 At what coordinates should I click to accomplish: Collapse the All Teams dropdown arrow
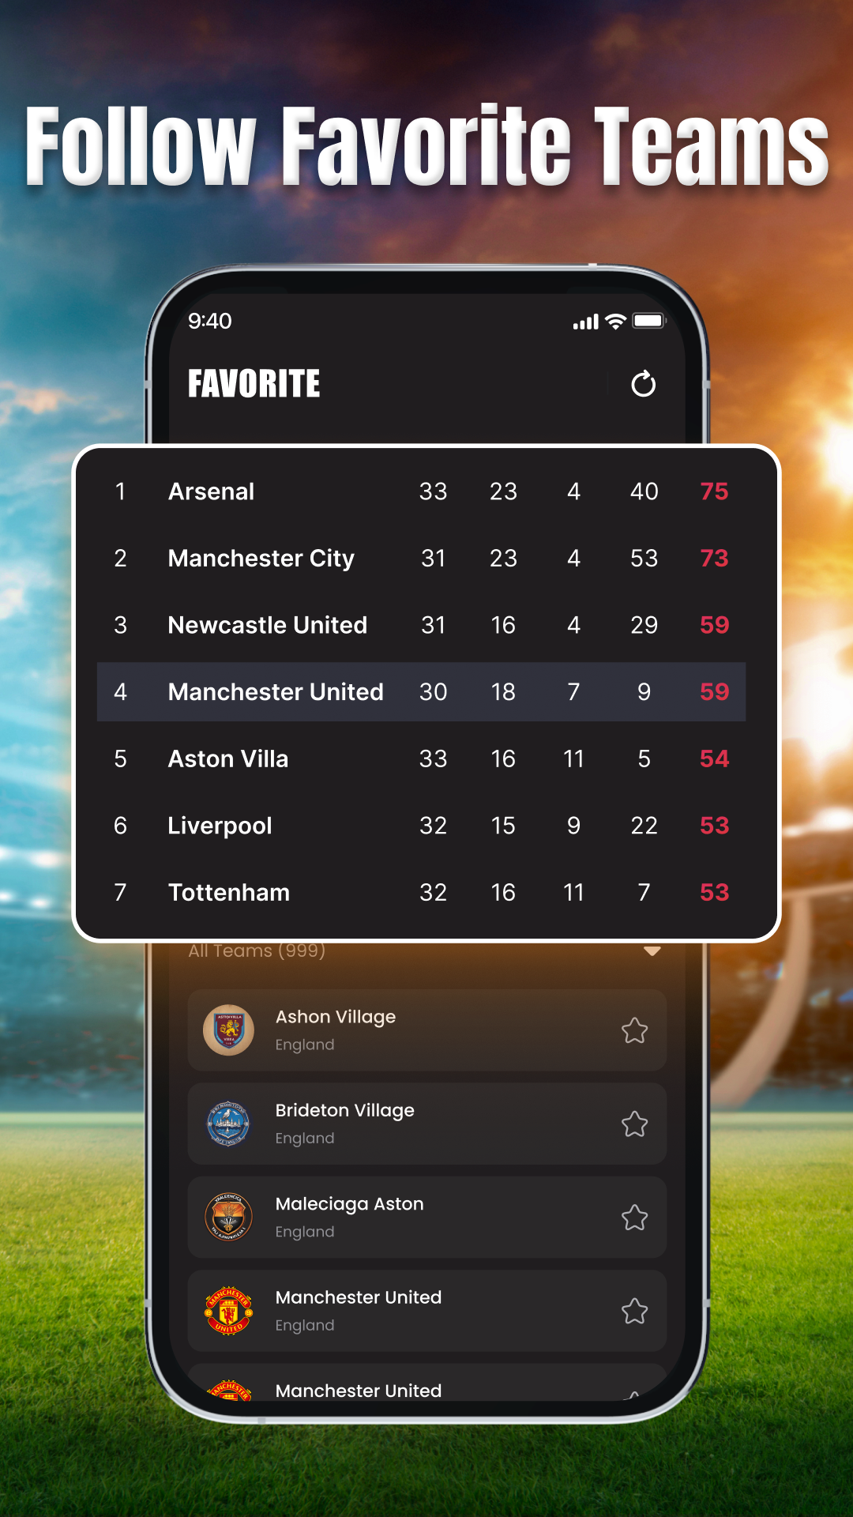652,951
